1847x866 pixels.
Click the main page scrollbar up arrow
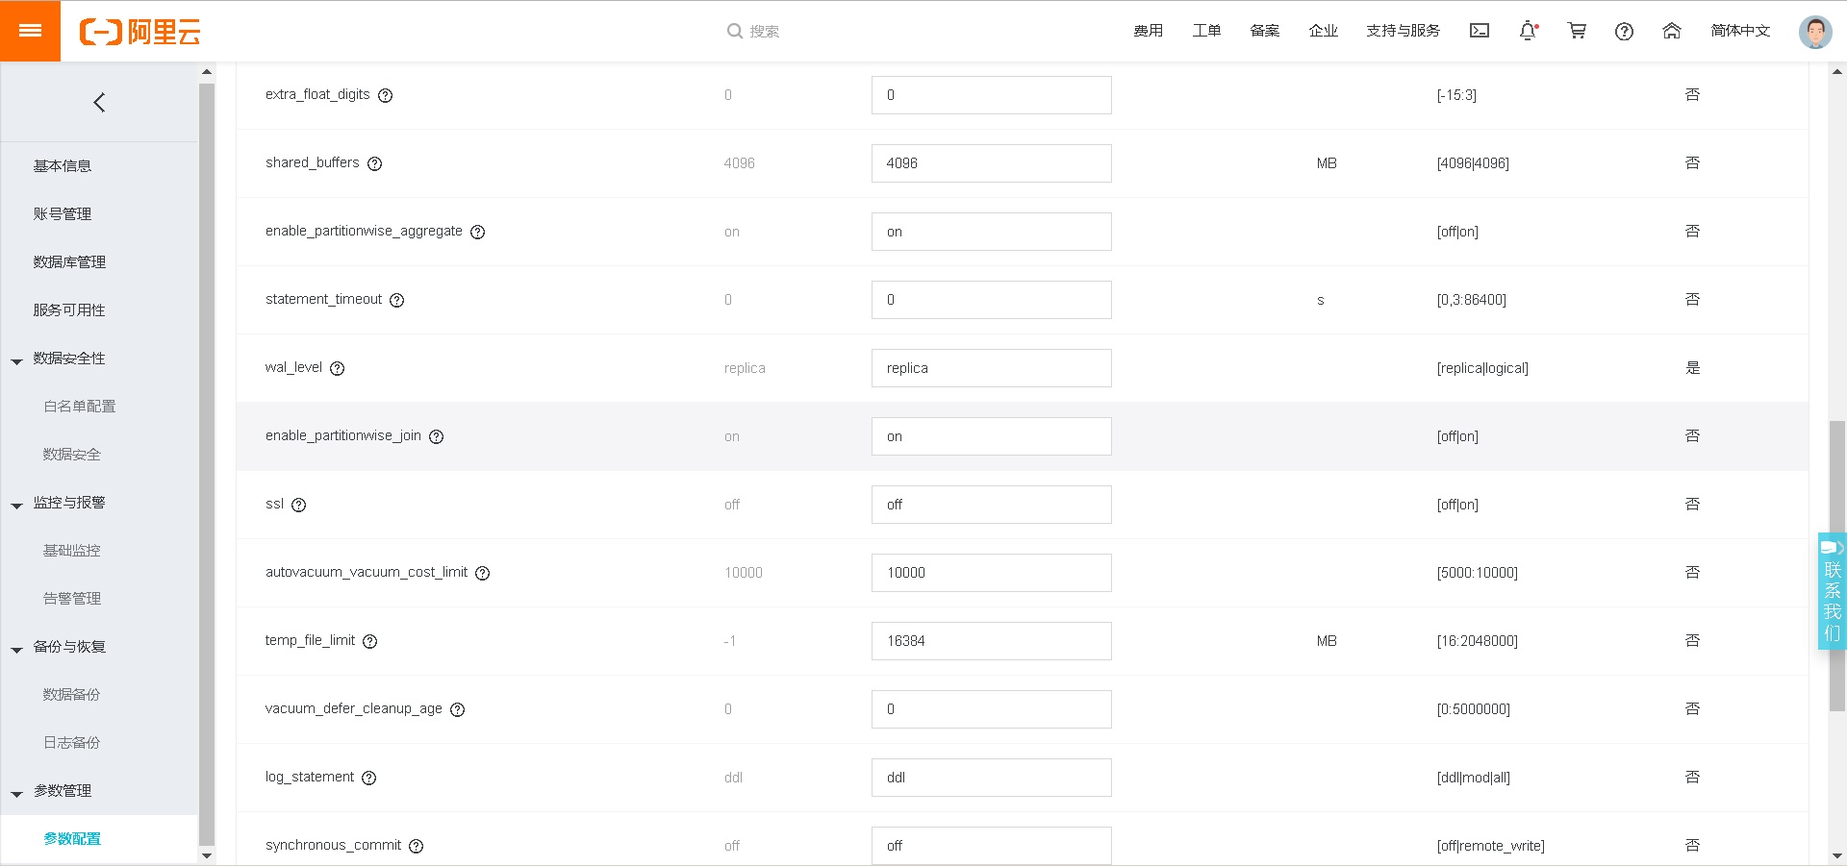1837,72
